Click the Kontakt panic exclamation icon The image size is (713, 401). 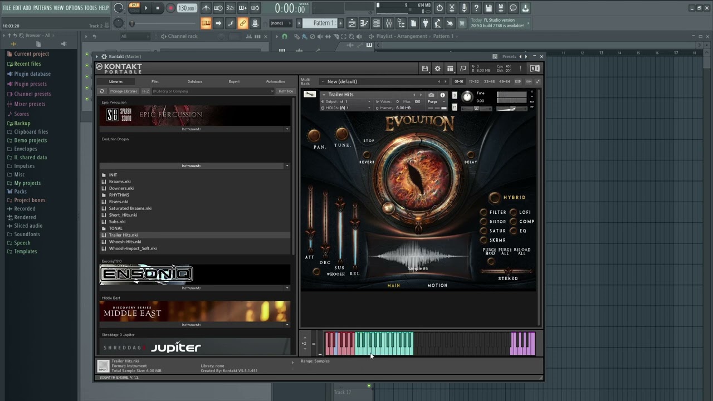pyautogui.click(x=520, y=69)
